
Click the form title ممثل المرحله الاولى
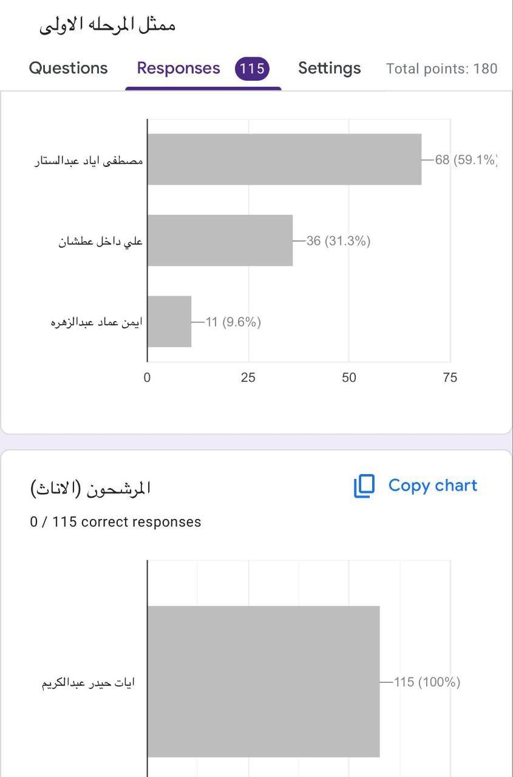[x=107, y=25]
